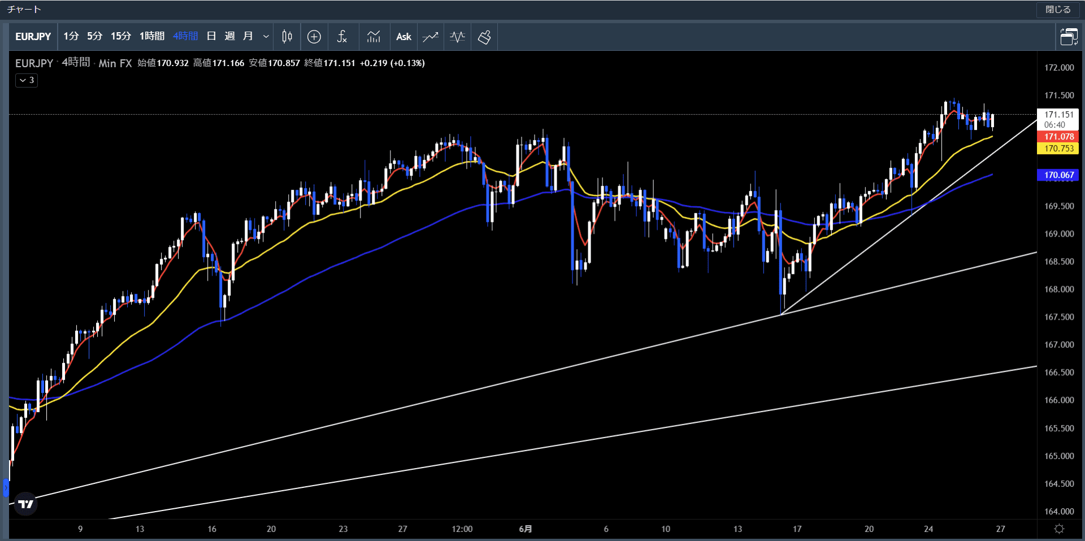Click the 終値171.151 close value text

329,63
